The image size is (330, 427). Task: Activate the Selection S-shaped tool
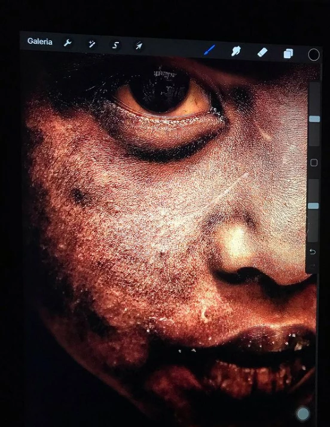tap(116, 45)
